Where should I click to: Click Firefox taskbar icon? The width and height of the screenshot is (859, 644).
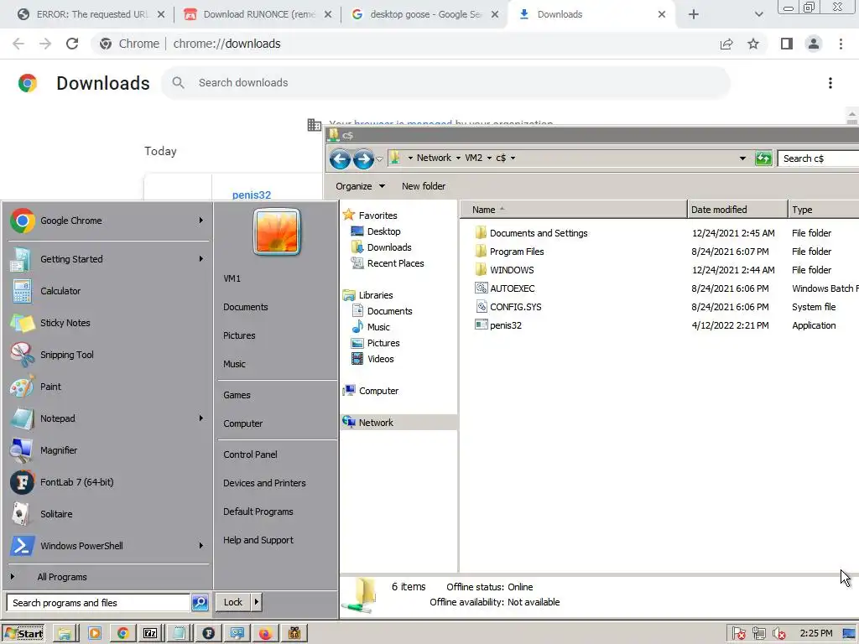coord(265,634)
